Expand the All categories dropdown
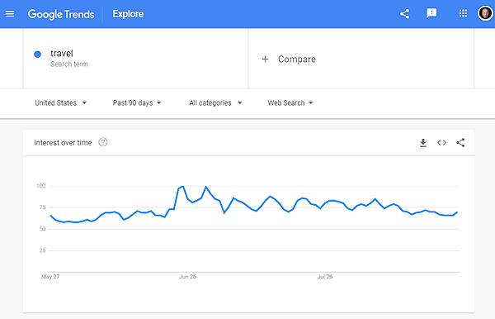The height and width of the screenshot is (319, 495). point(215,102)
